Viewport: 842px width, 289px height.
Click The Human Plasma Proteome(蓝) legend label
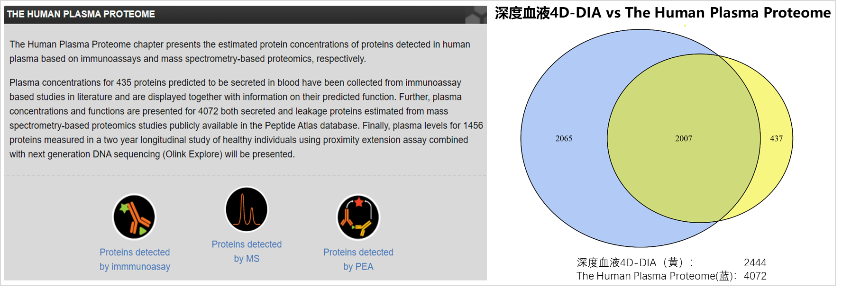click(x=656, y=276)
